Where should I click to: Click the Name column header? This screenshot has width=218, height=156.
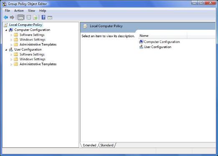(x=162, y=36)
